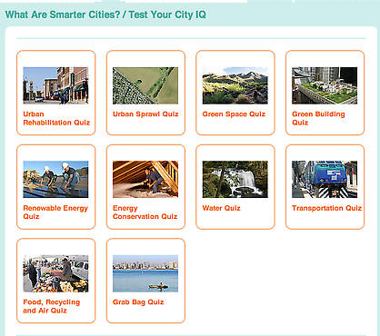Click the Grab Bag Quiz link
Screen dimensions: 380x336
click(x=138, y=302)
